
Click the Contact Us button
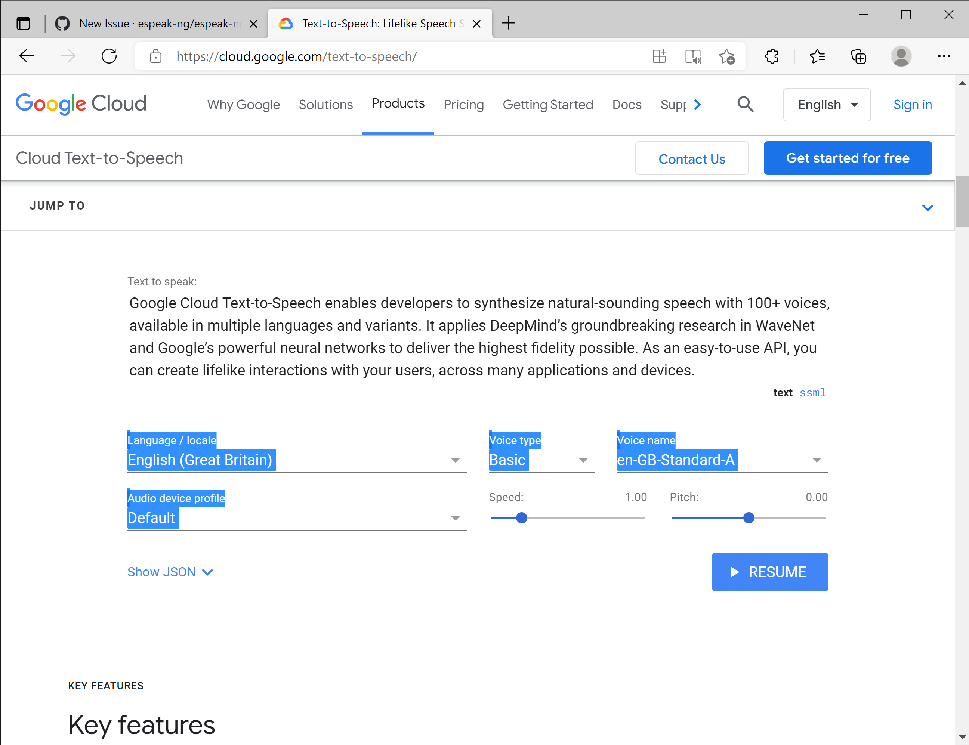click(692, 158)
